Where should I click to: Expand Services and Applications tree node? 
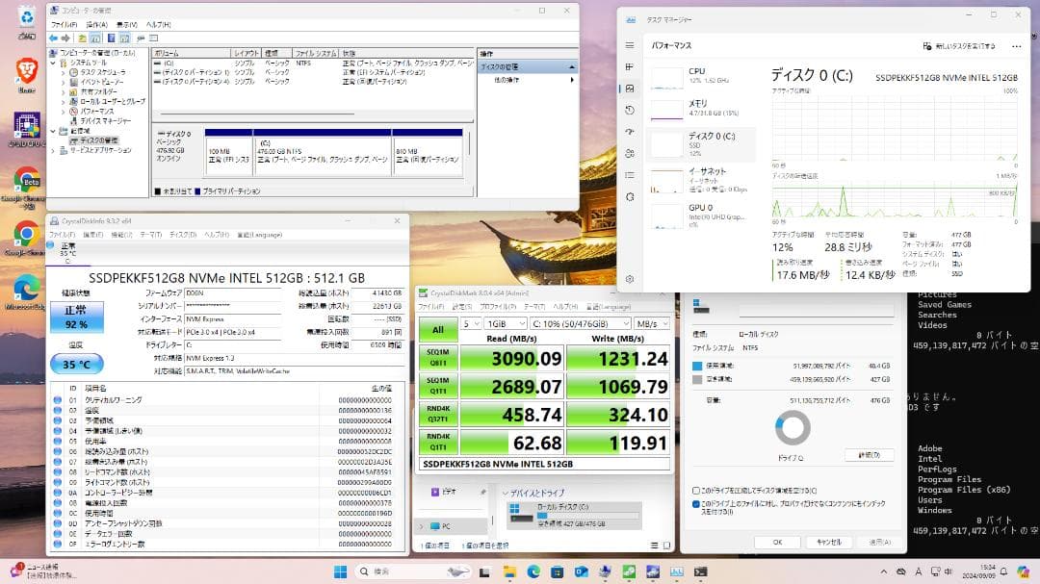[x=53, y=150]
